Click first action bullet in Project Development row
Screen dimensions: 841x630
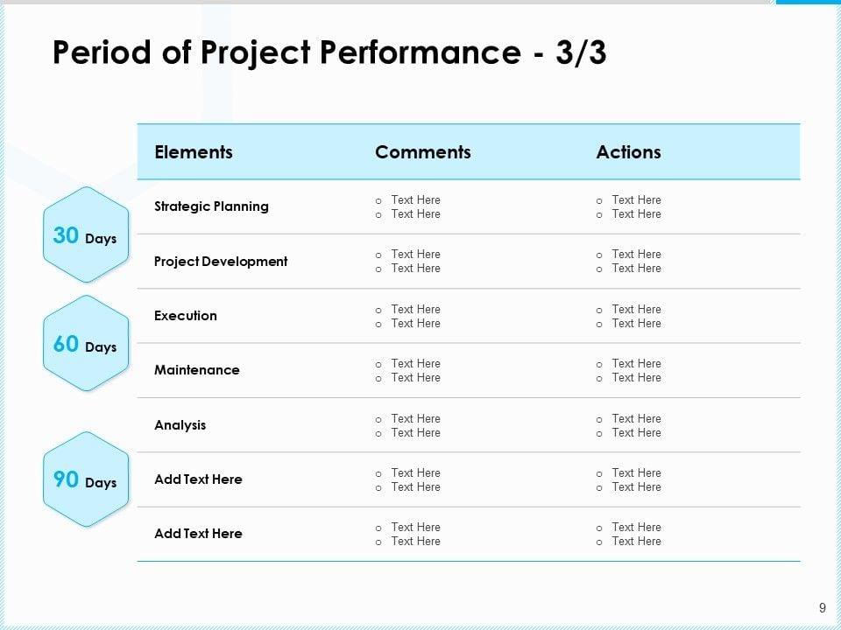point(636,255)
